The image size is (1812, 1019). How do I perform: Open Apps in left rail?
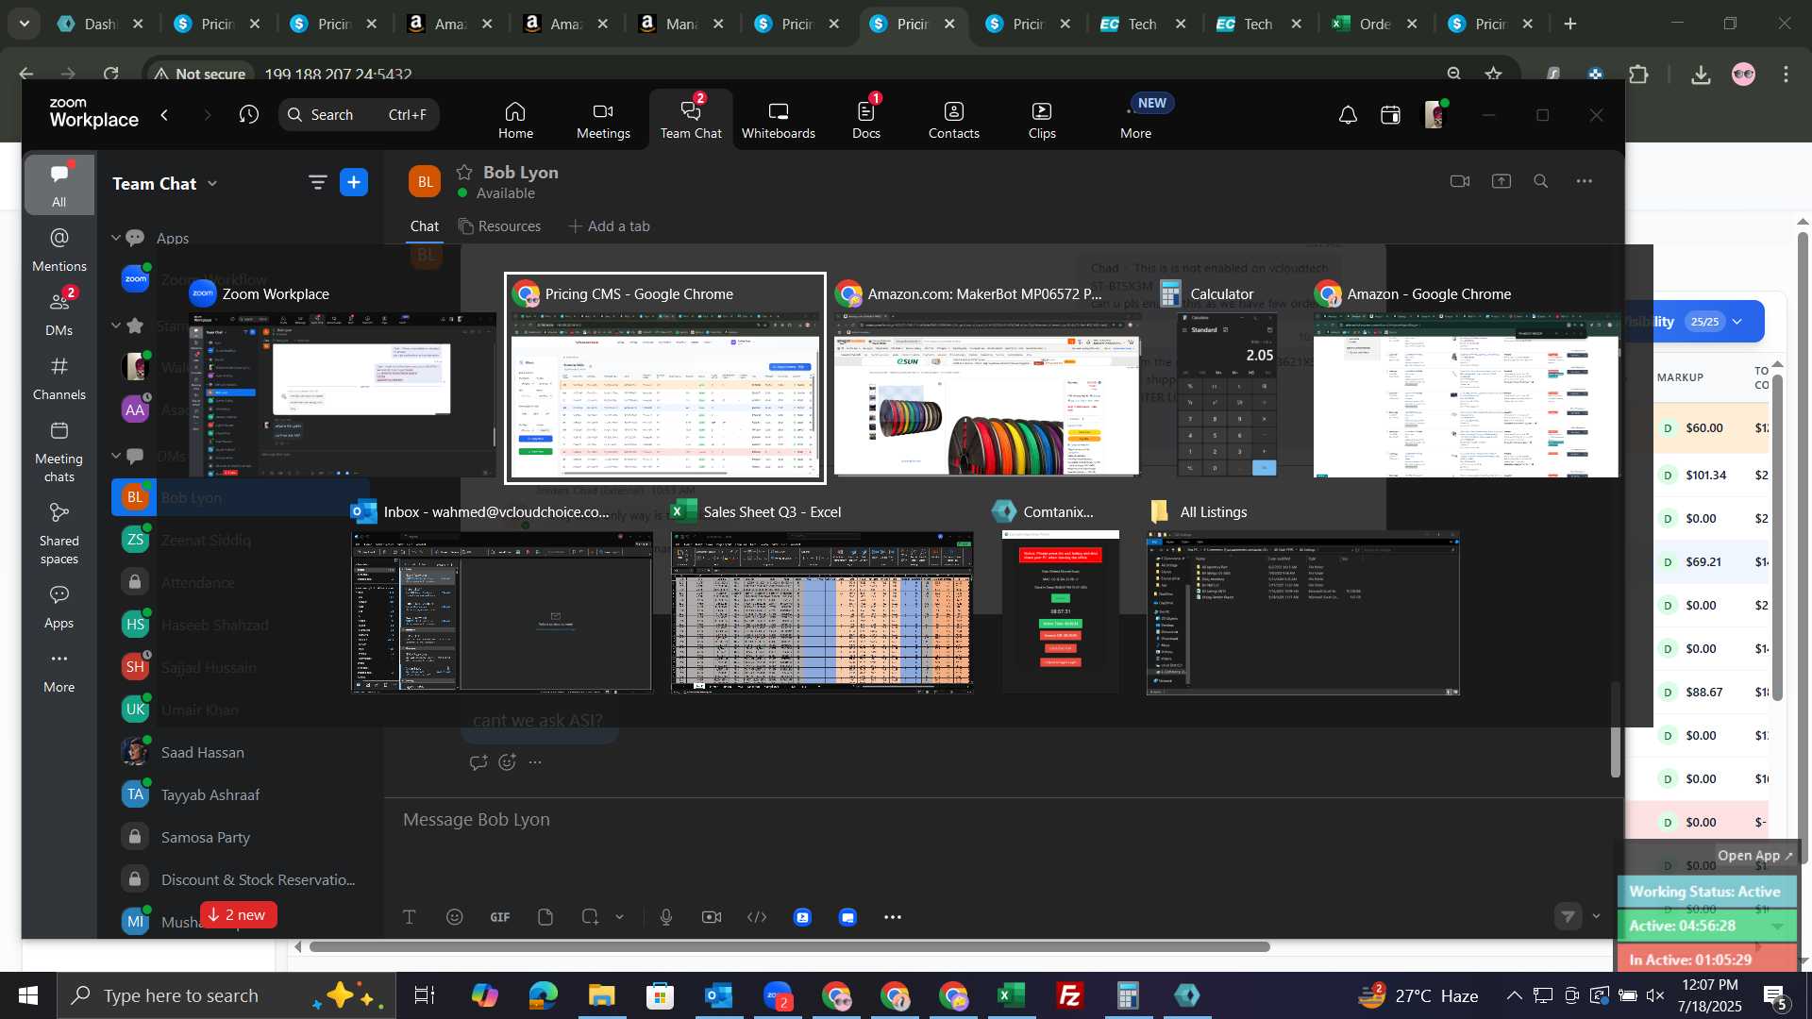point(59,608)
